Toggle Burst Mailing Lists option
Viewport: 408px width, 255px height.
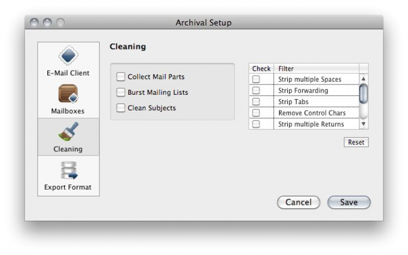point(121,93)
